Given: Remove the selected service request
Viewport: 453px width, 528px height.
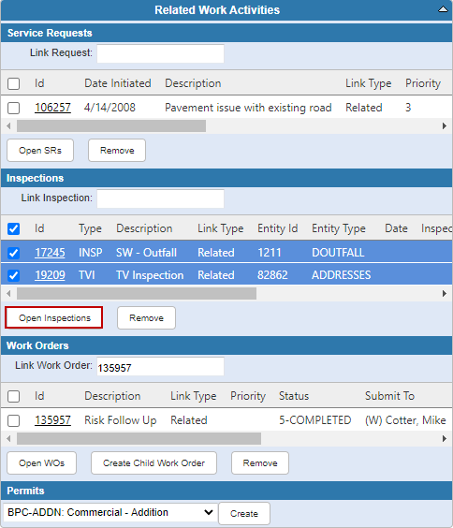Looking at the screenshot, I should pyautogui.click(x=117, y=150).
